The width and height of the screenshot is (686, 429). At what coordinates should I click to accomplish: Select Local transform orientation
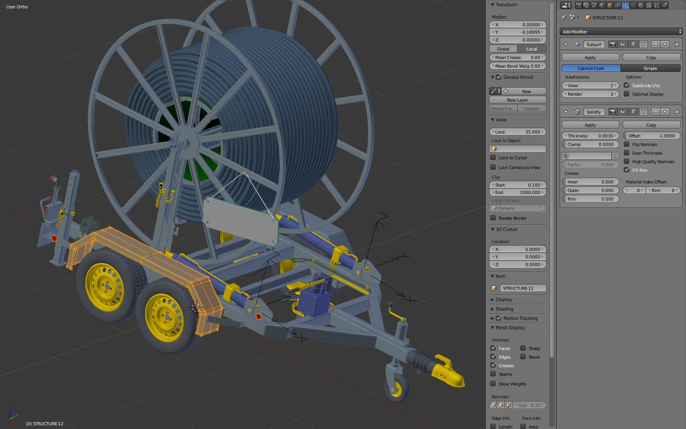click(532, 49)
